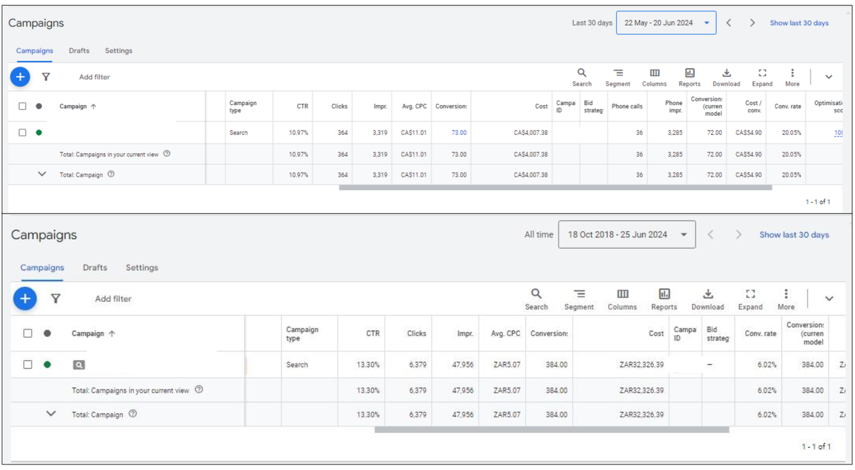The height and width of the screenshot is (470, 855).
Task: Expand the Total: Campaign row chevron in the All time table
Action: click(x=51, y=414)
